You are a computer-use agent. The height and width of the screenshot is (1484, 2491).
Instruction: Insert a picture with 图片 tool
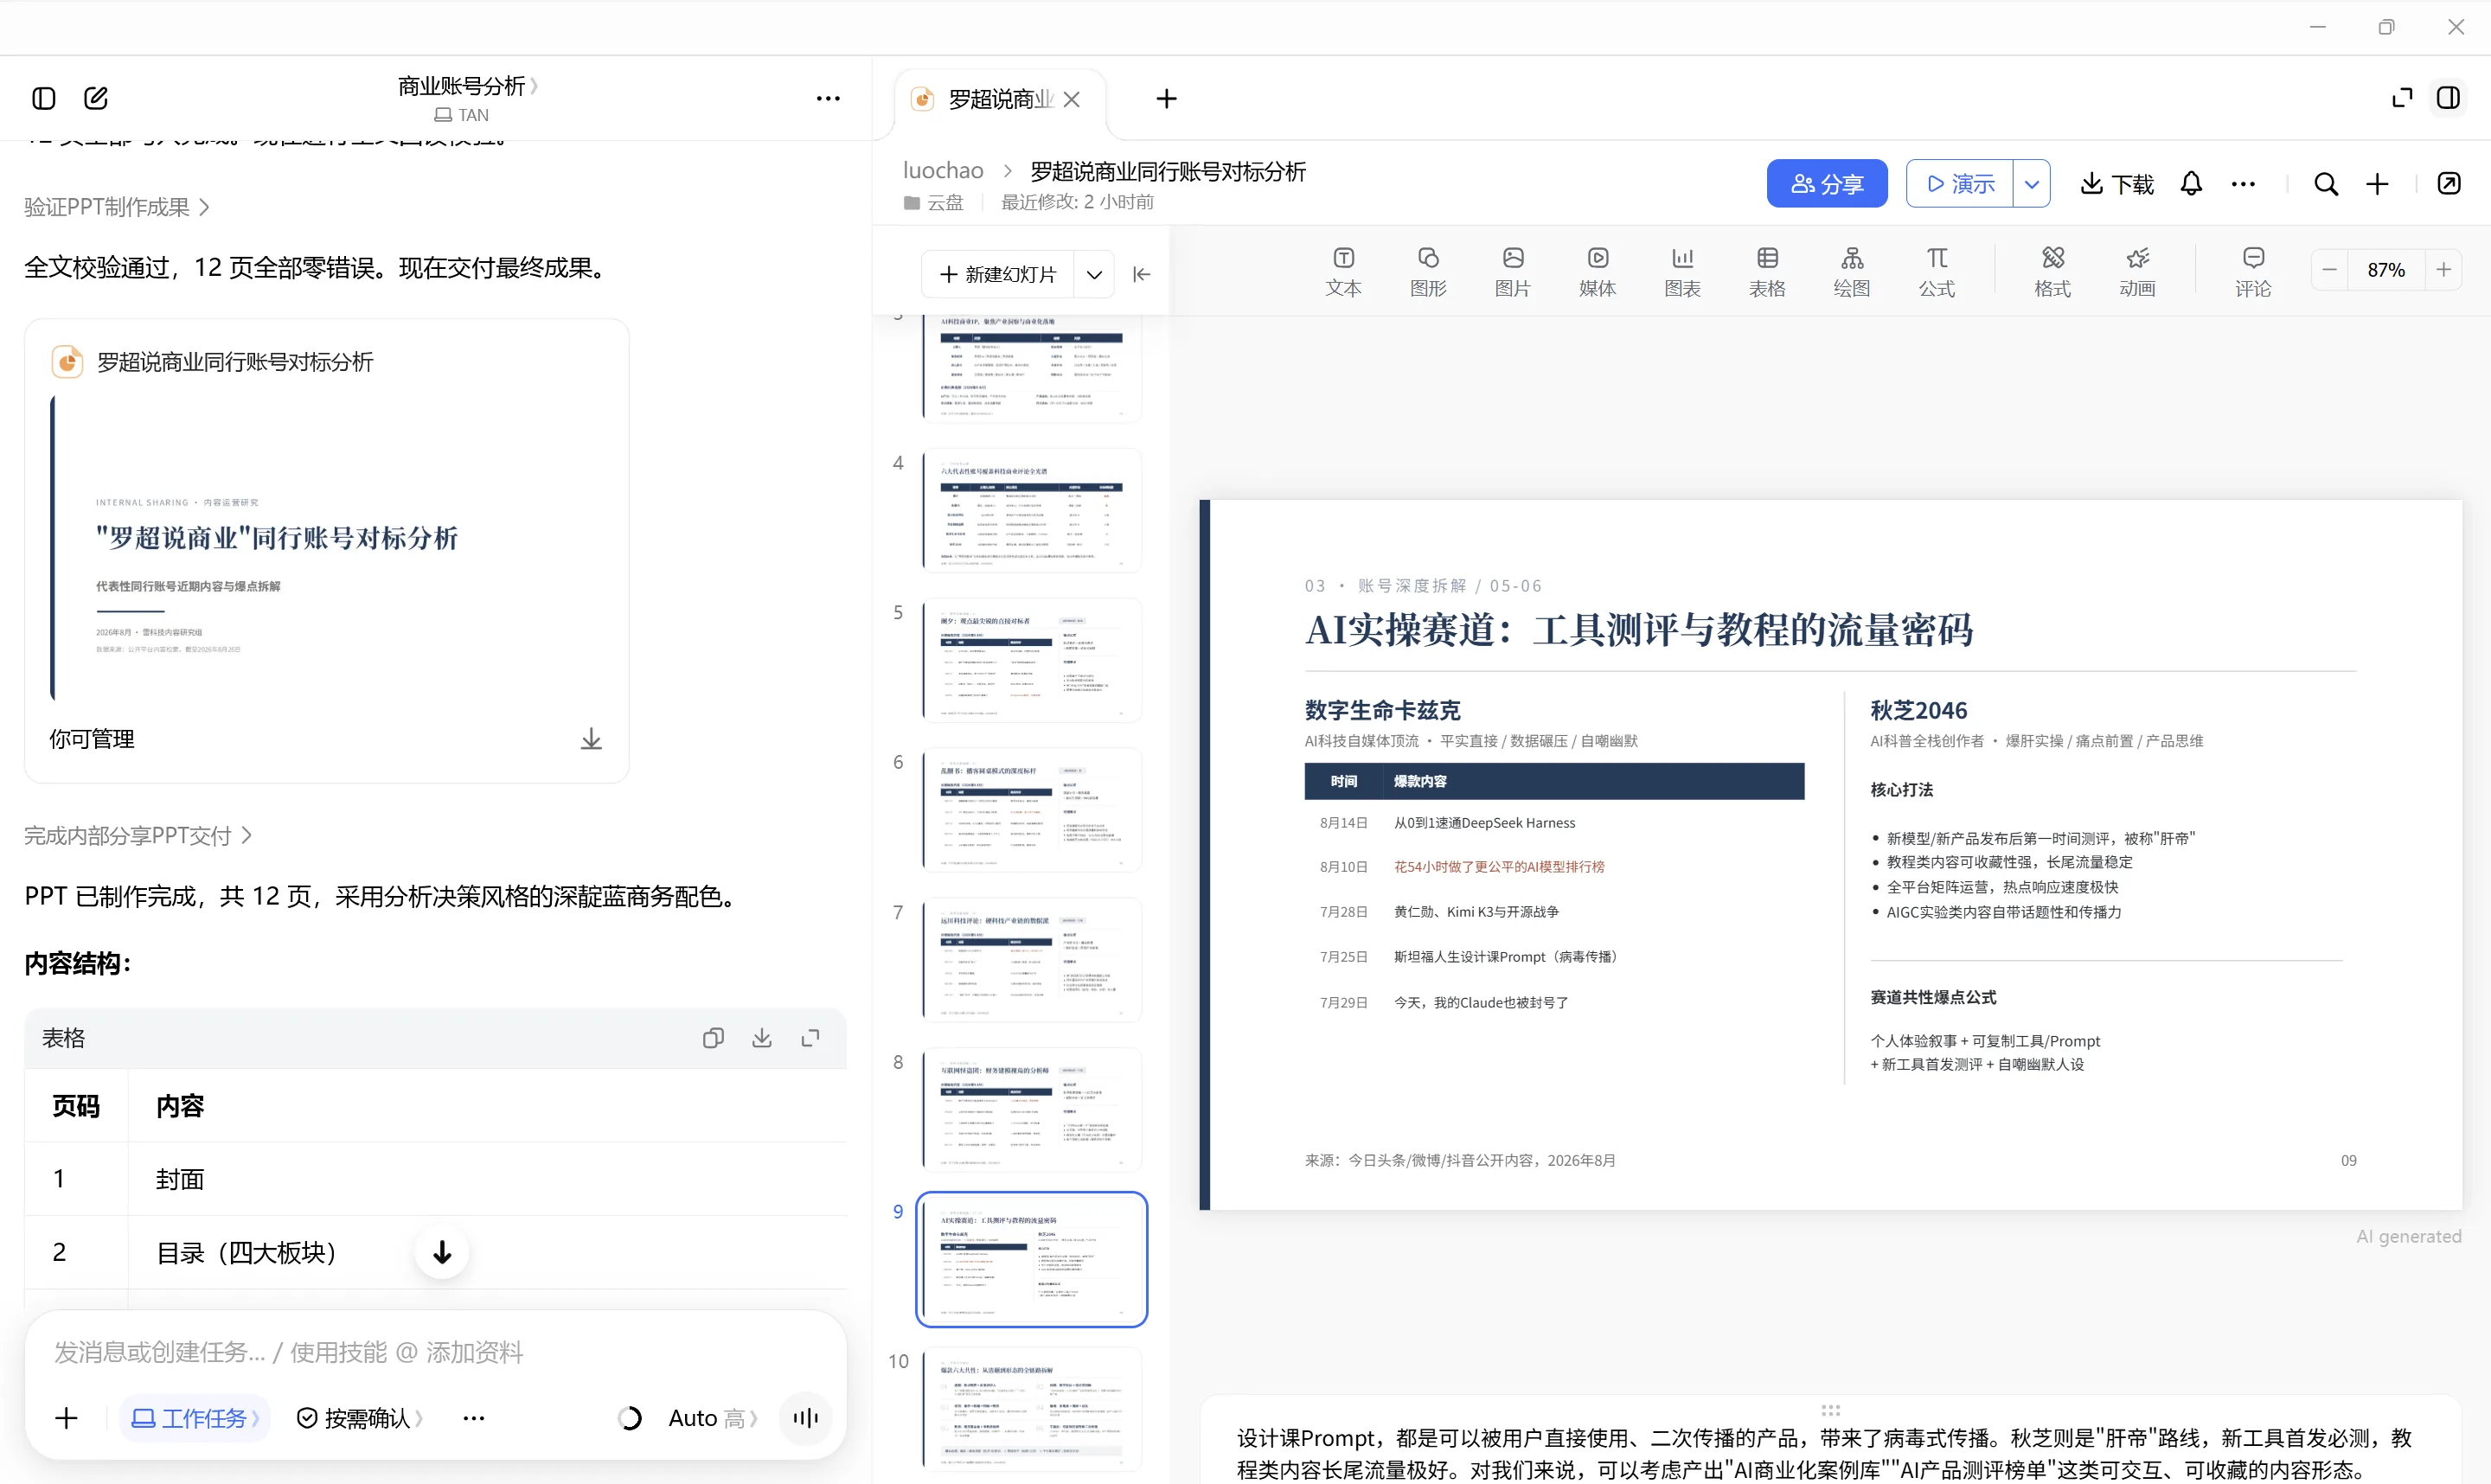(x=1512, y=272)
